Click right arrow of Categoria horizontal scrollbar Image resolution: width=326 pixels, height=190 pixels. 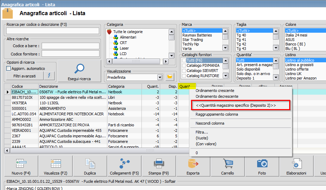click(x=166, y=61)
